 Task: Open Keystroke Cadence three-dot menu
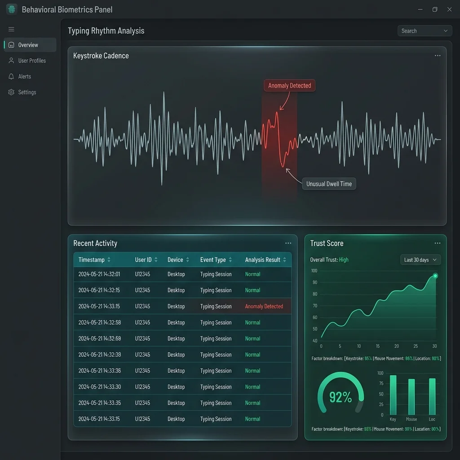438,55
